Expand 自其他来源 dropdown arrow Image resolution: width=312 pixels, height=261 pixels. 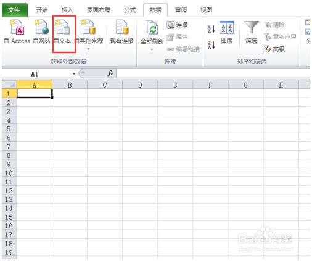click(x=88, y=49)
